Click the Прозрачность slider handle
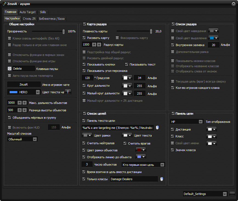This screenshot has height=201, width=238. pos(64,32)
